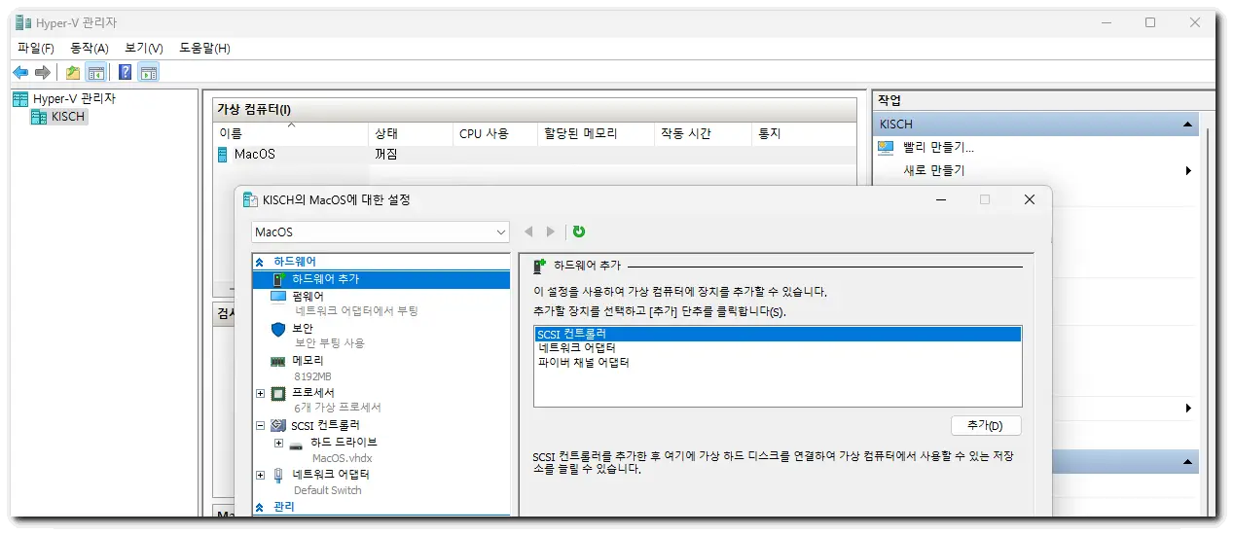1234x535 pixels.
Task: Open Help via the question mark icon
Action: click(126, 72)
